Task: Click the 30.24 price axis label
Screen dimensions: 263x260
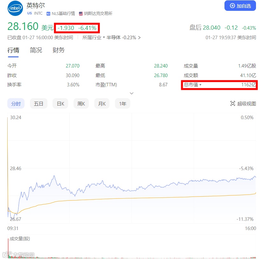Action: (16, 118)
